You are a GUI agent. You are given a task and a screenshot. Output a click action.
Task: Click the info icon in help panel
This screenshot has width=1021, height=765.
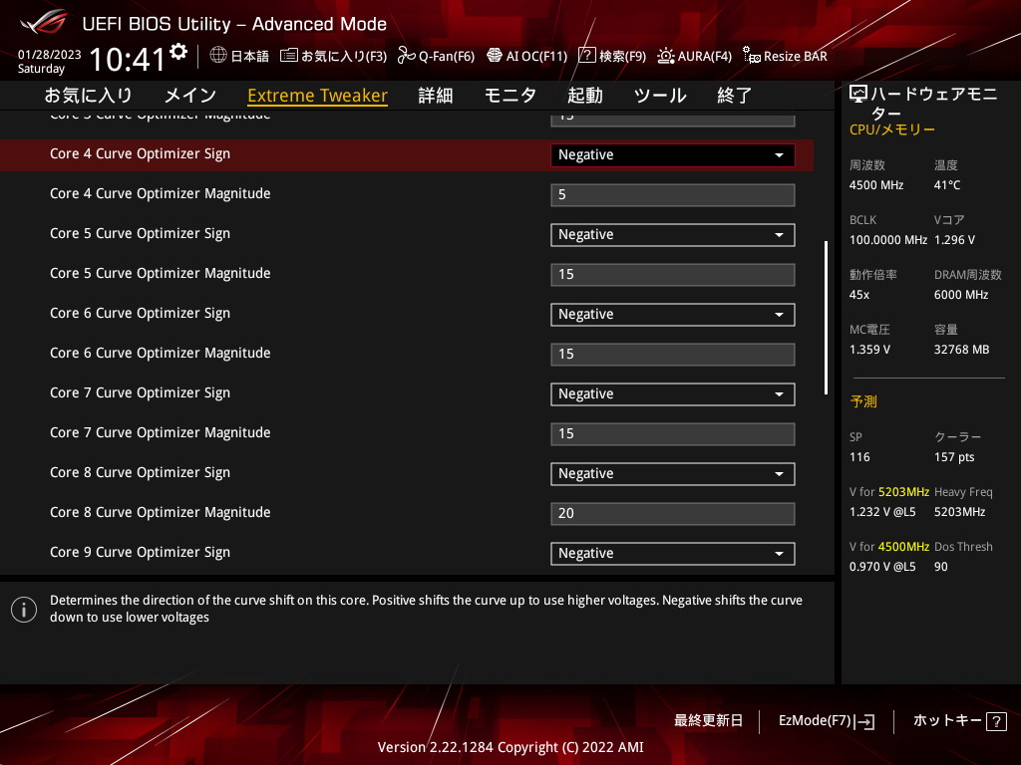click(x=24, y=610)
